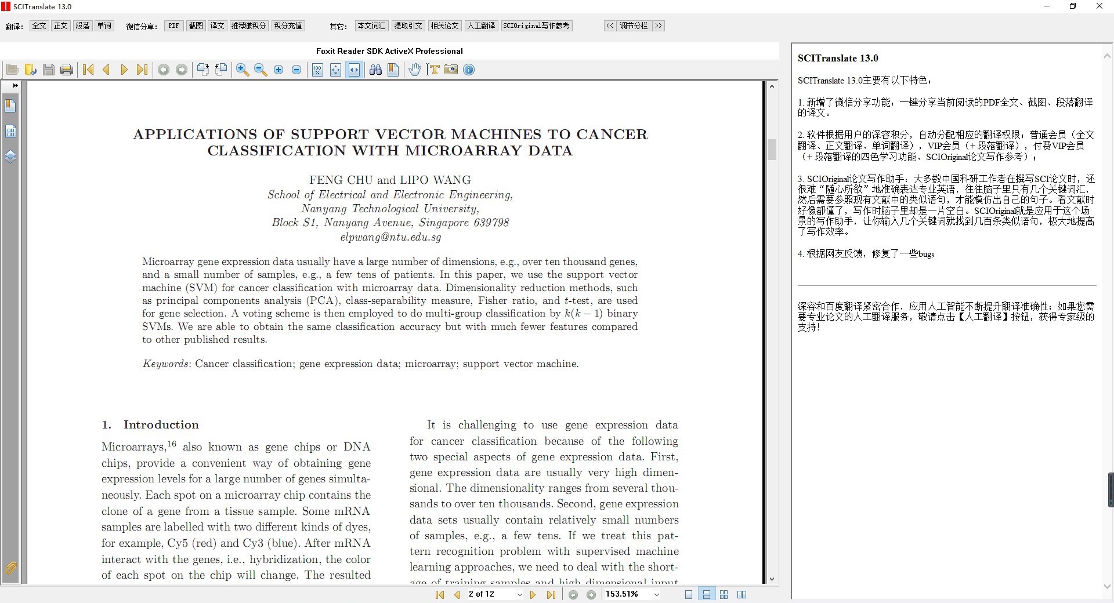Go to next page in bottom bar

click(x=533, y=594)
